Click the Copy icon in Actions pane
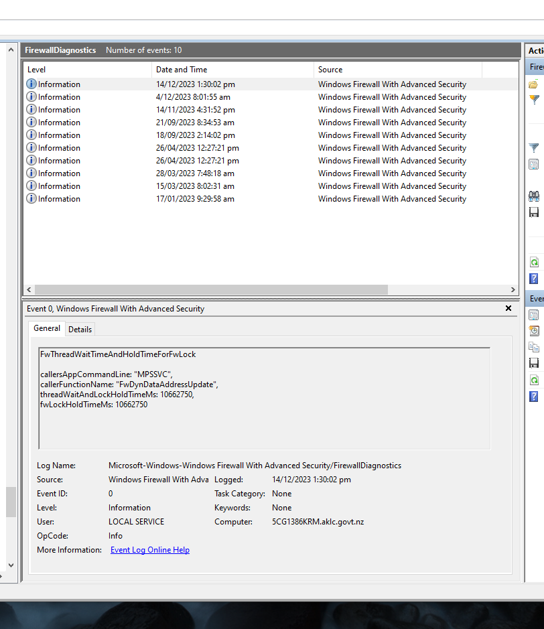The width and height of the screenshot is (544, 629). point(533,347)
